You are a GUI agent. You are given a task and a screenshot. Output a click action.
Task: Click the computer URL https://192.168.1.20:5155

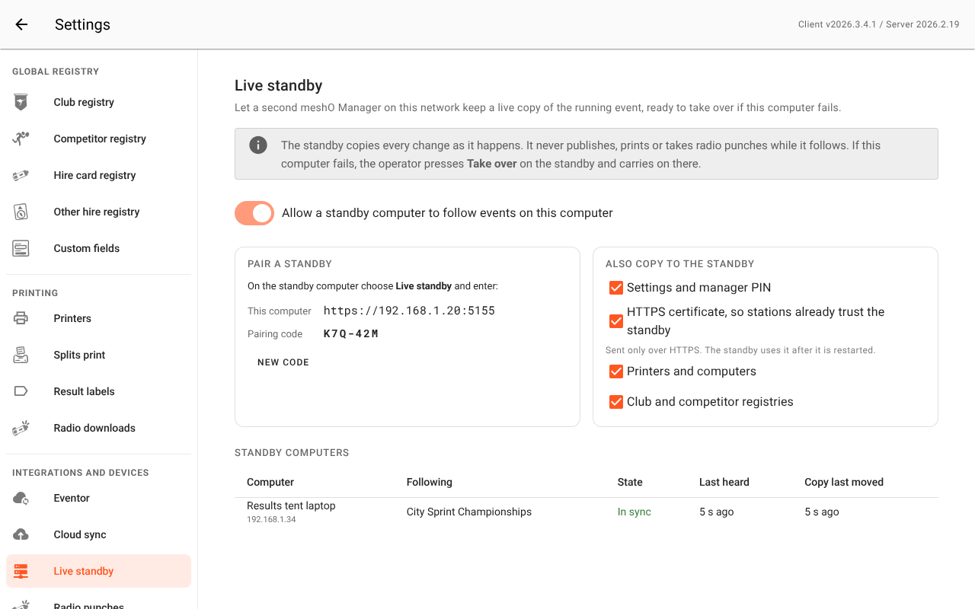point(409,311)
